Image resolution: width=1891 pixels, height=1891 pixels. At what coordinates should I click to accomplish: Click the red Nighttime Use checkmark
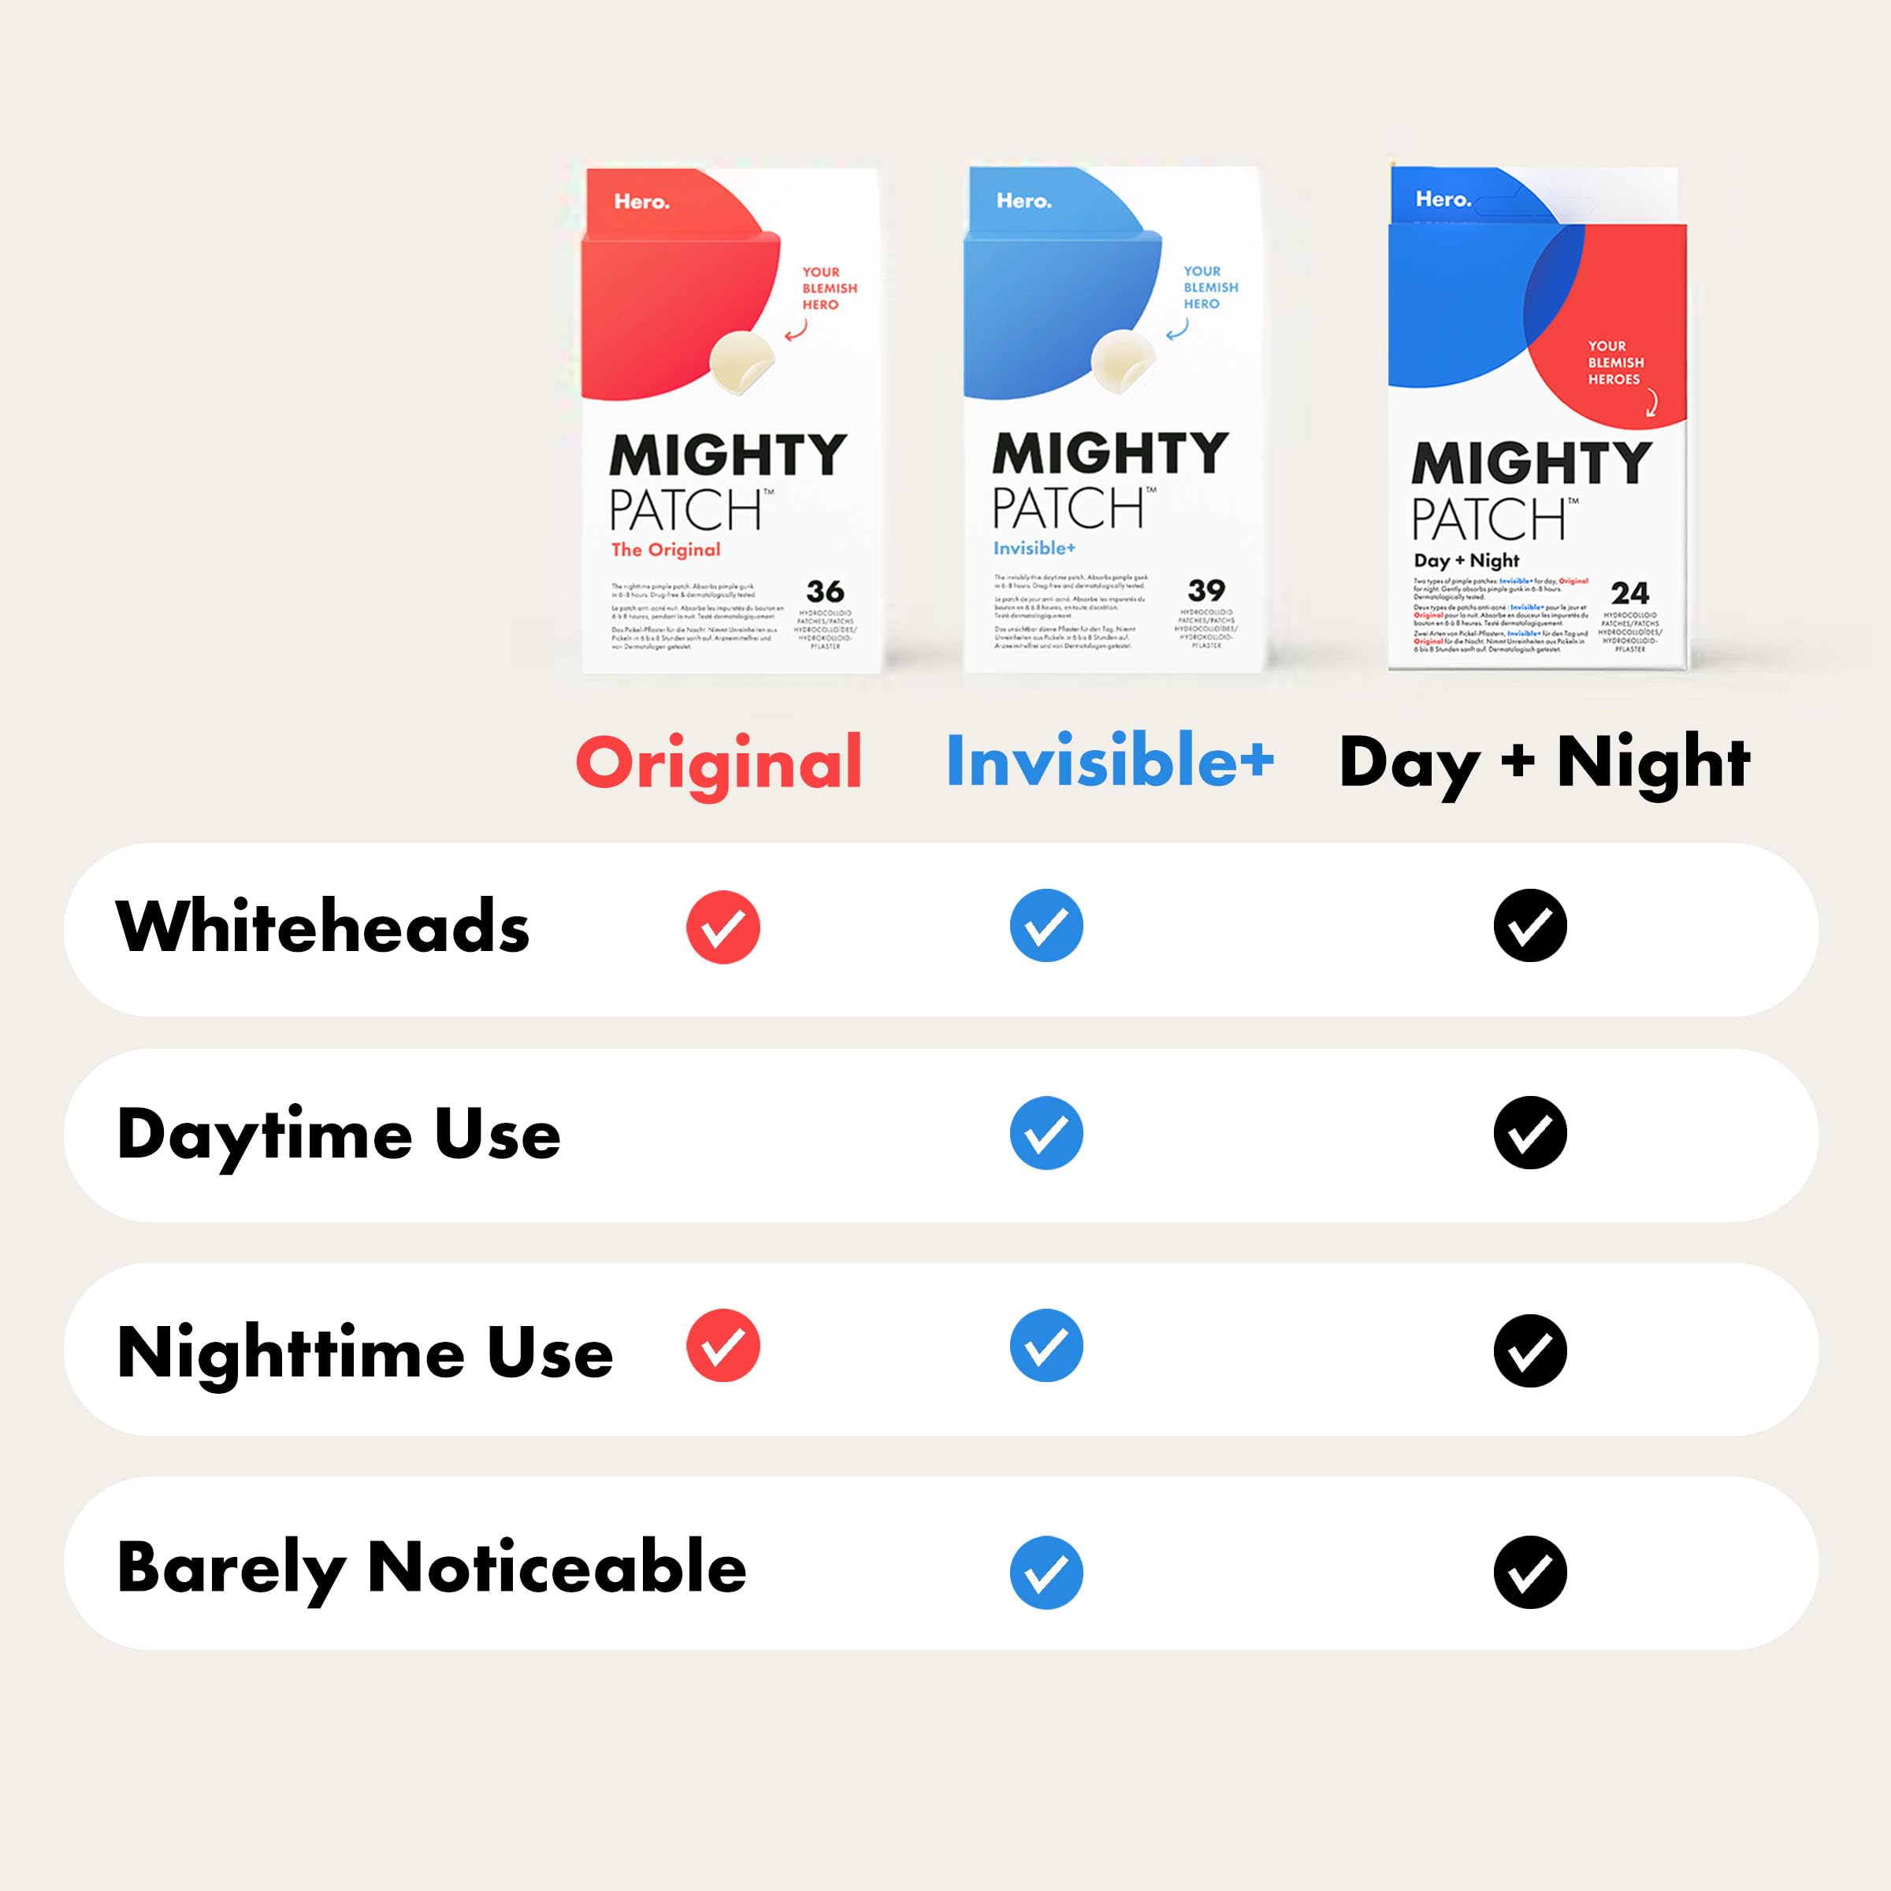(723, 1345)
